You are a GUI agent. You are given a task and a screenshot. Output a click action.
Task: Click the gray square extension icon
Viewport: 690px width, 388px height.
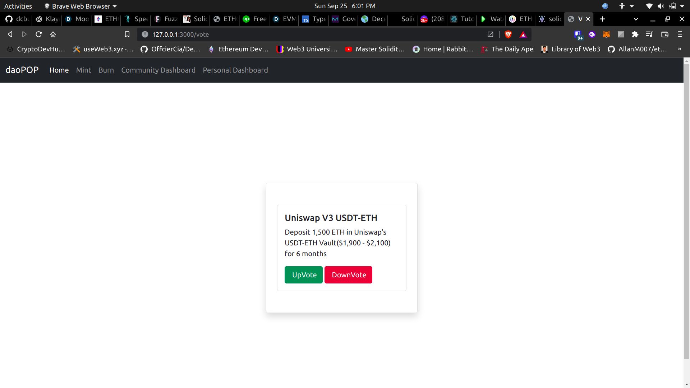[x=621, y=34]
